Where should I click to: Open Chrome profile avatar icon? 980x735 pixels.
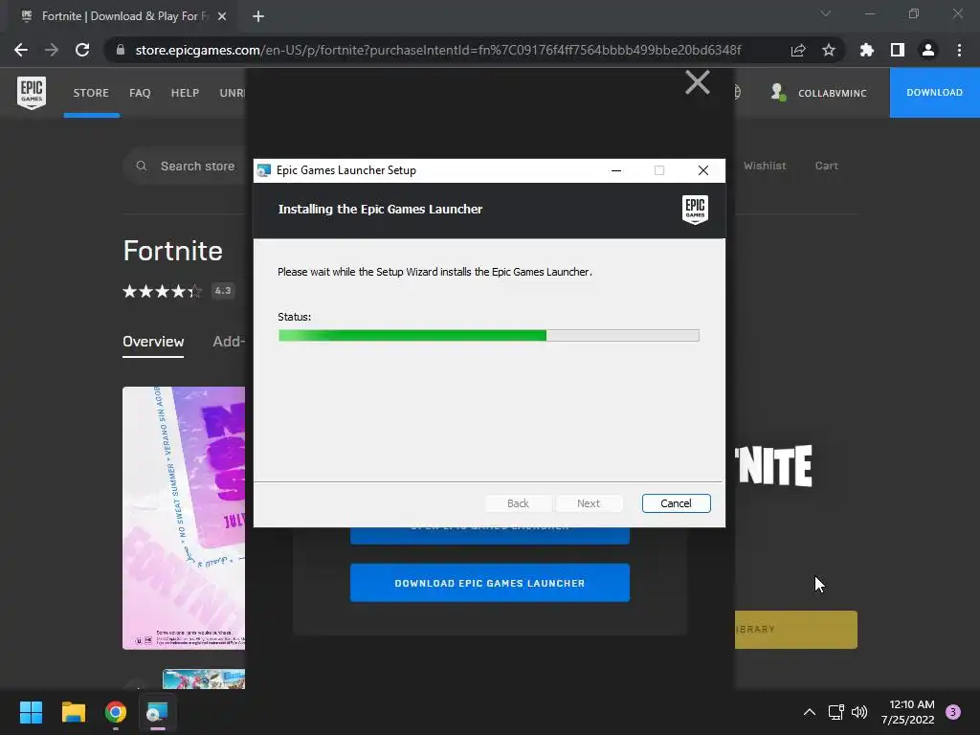point(928,50)
